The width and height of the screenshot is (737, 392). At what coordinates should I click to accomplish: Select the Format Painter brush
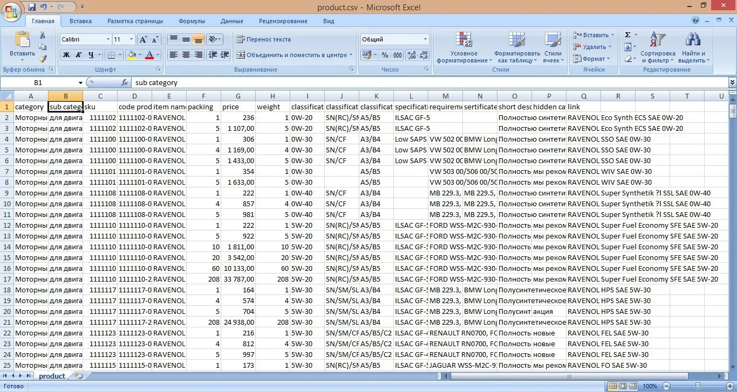[x=43, y=59]
